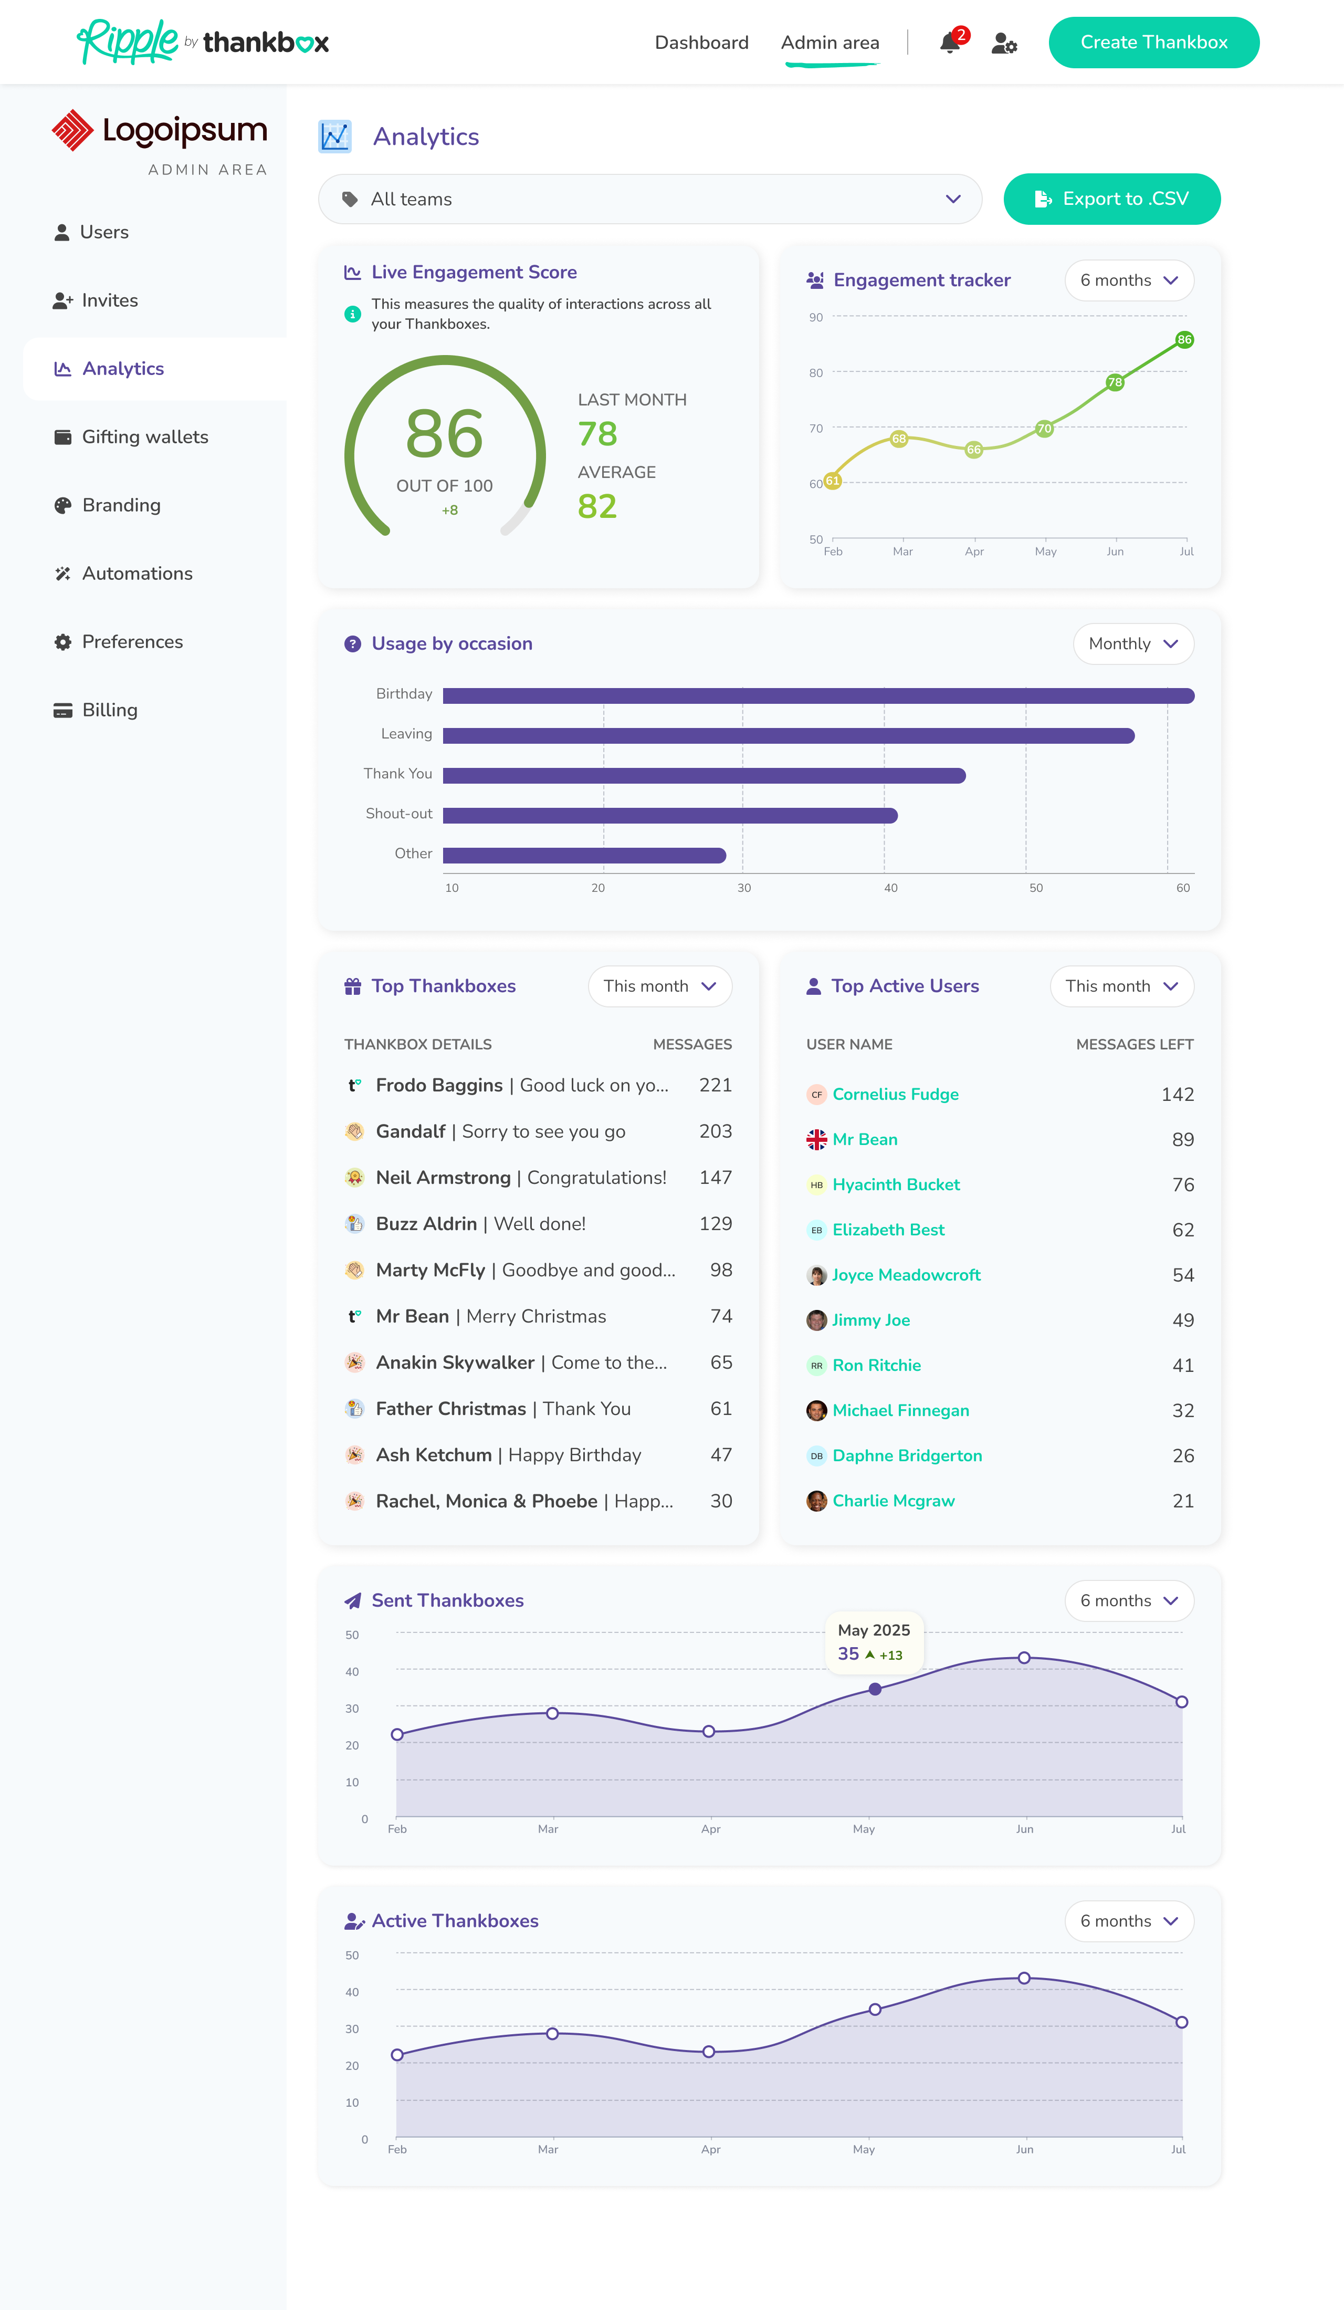Click Export to .CSV button
This screenshot has height=2310, width=1344.
1111,199
